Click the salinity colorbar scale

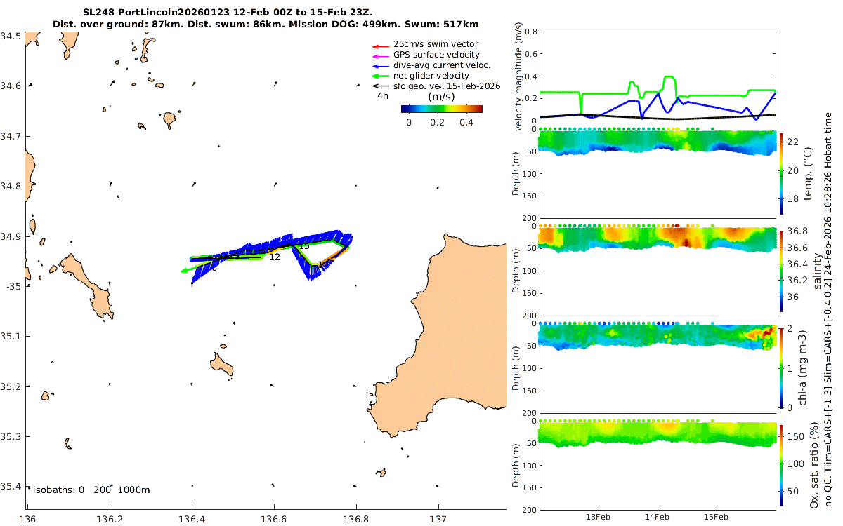pos(783,270)
